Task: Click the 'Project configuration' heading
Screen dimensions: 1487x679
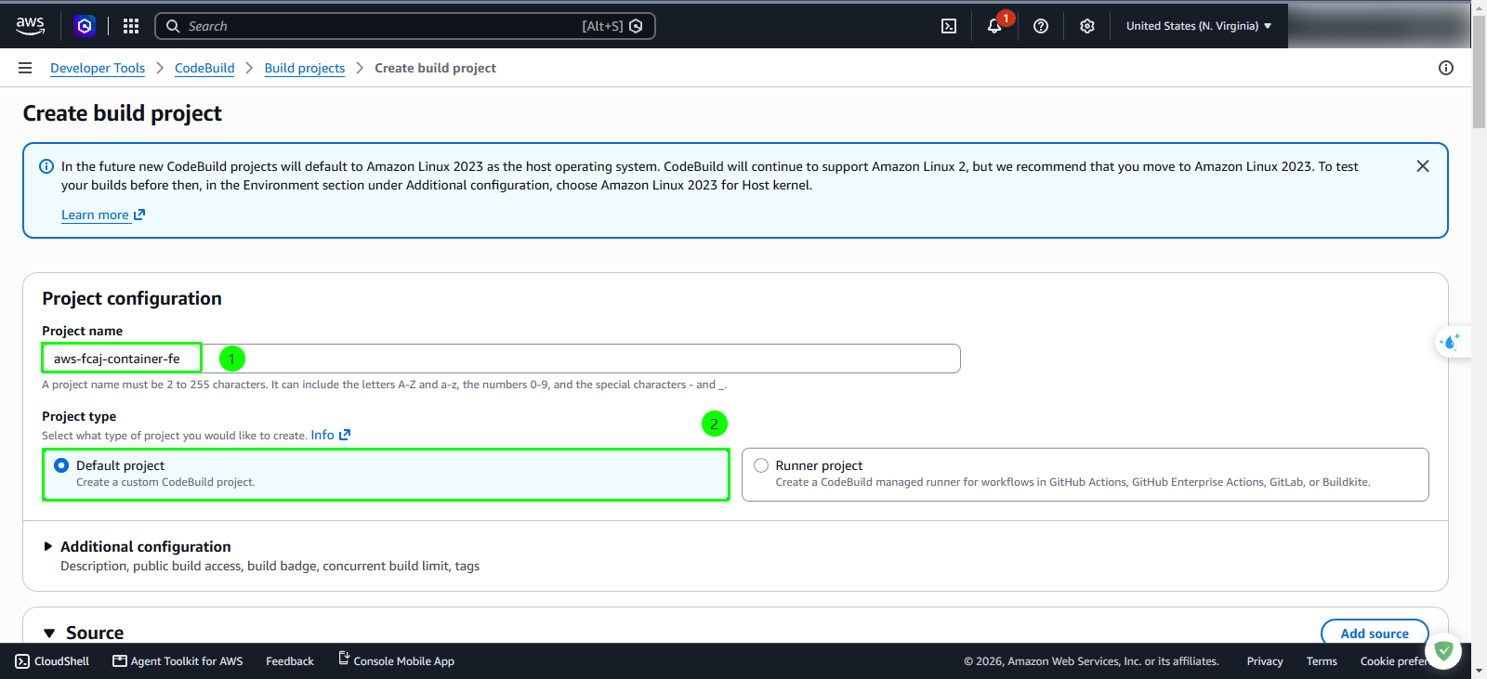Action: coord(132,298)
